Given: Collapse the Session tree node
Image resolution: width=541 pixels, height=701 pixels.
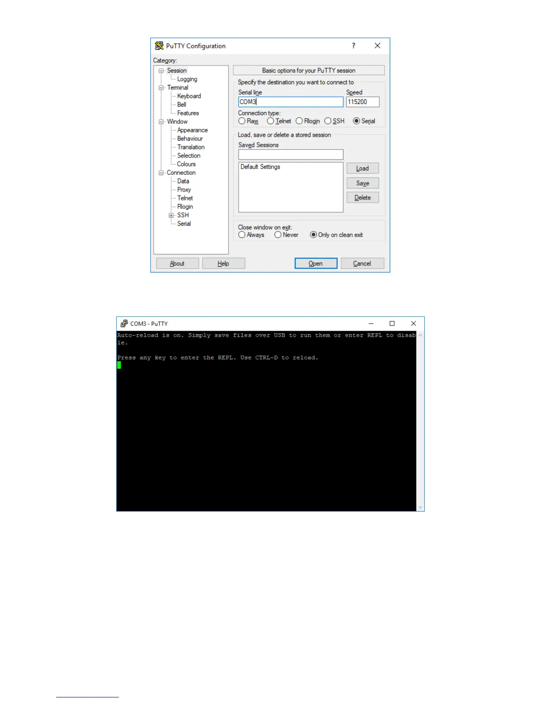Looking at the screenshot, I should click(161, 71).
